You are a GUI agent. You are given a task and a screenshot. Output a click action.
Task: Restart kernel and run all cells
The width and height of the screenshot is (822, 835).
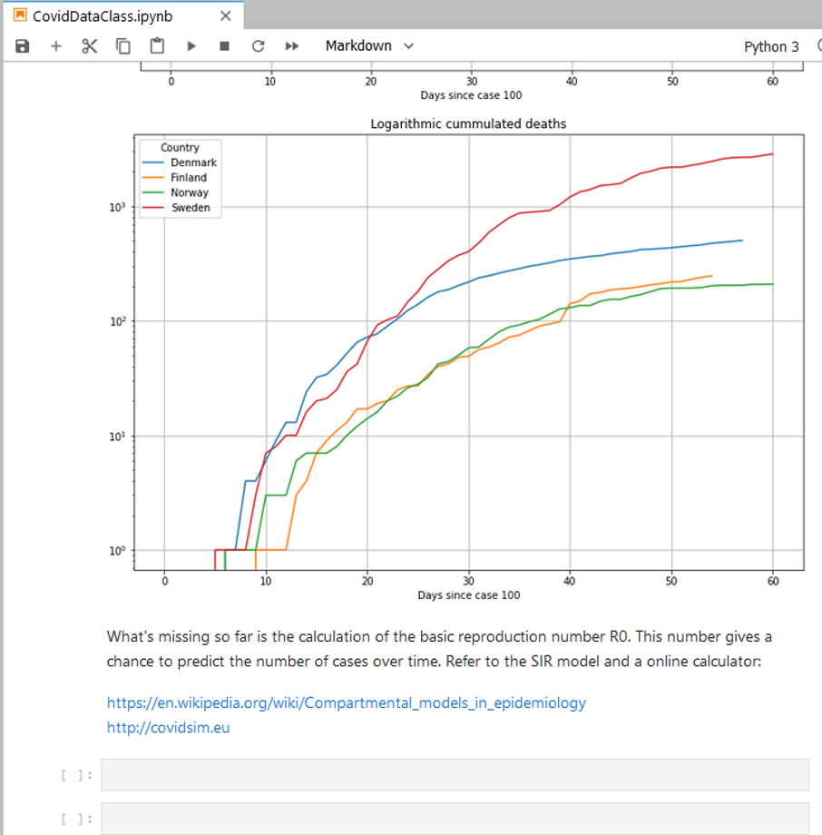tap(291, 46)
